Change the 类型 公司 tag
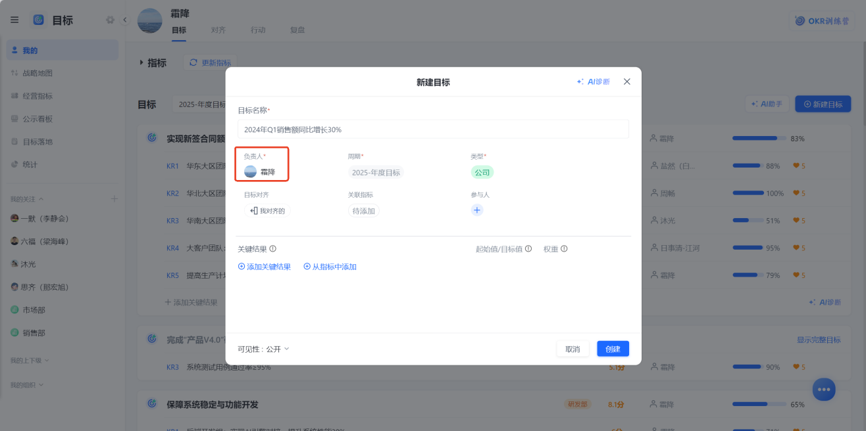The width and height of the screenshot is (866, 431). click(x=482, y=172)
